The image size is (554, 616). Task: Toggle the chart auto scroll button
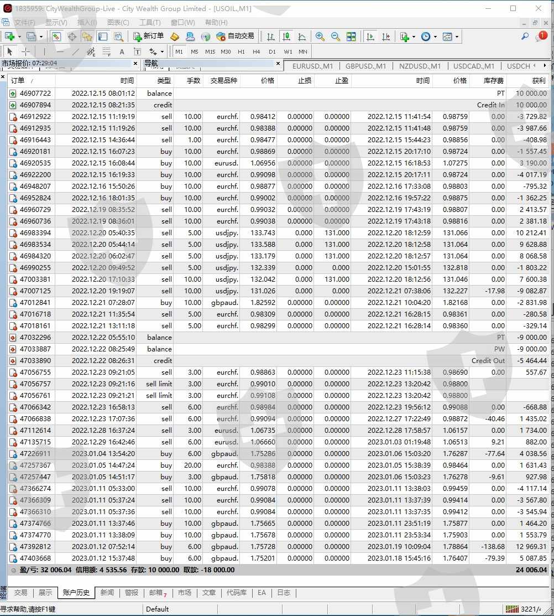370,37
